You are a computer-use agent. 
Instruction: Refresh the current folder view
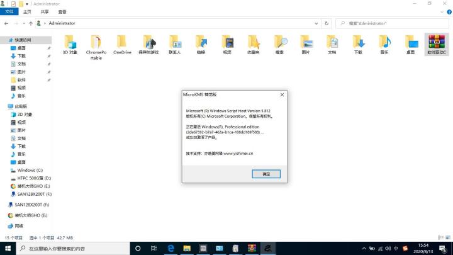click(327, 23)
